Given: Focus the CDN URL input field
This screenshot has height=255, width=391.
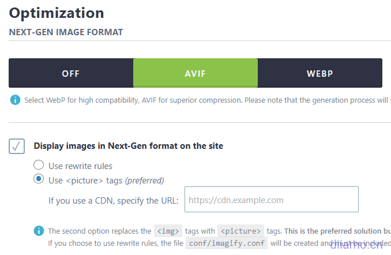Looking at the screenshot, I should [x=271, y=200].
